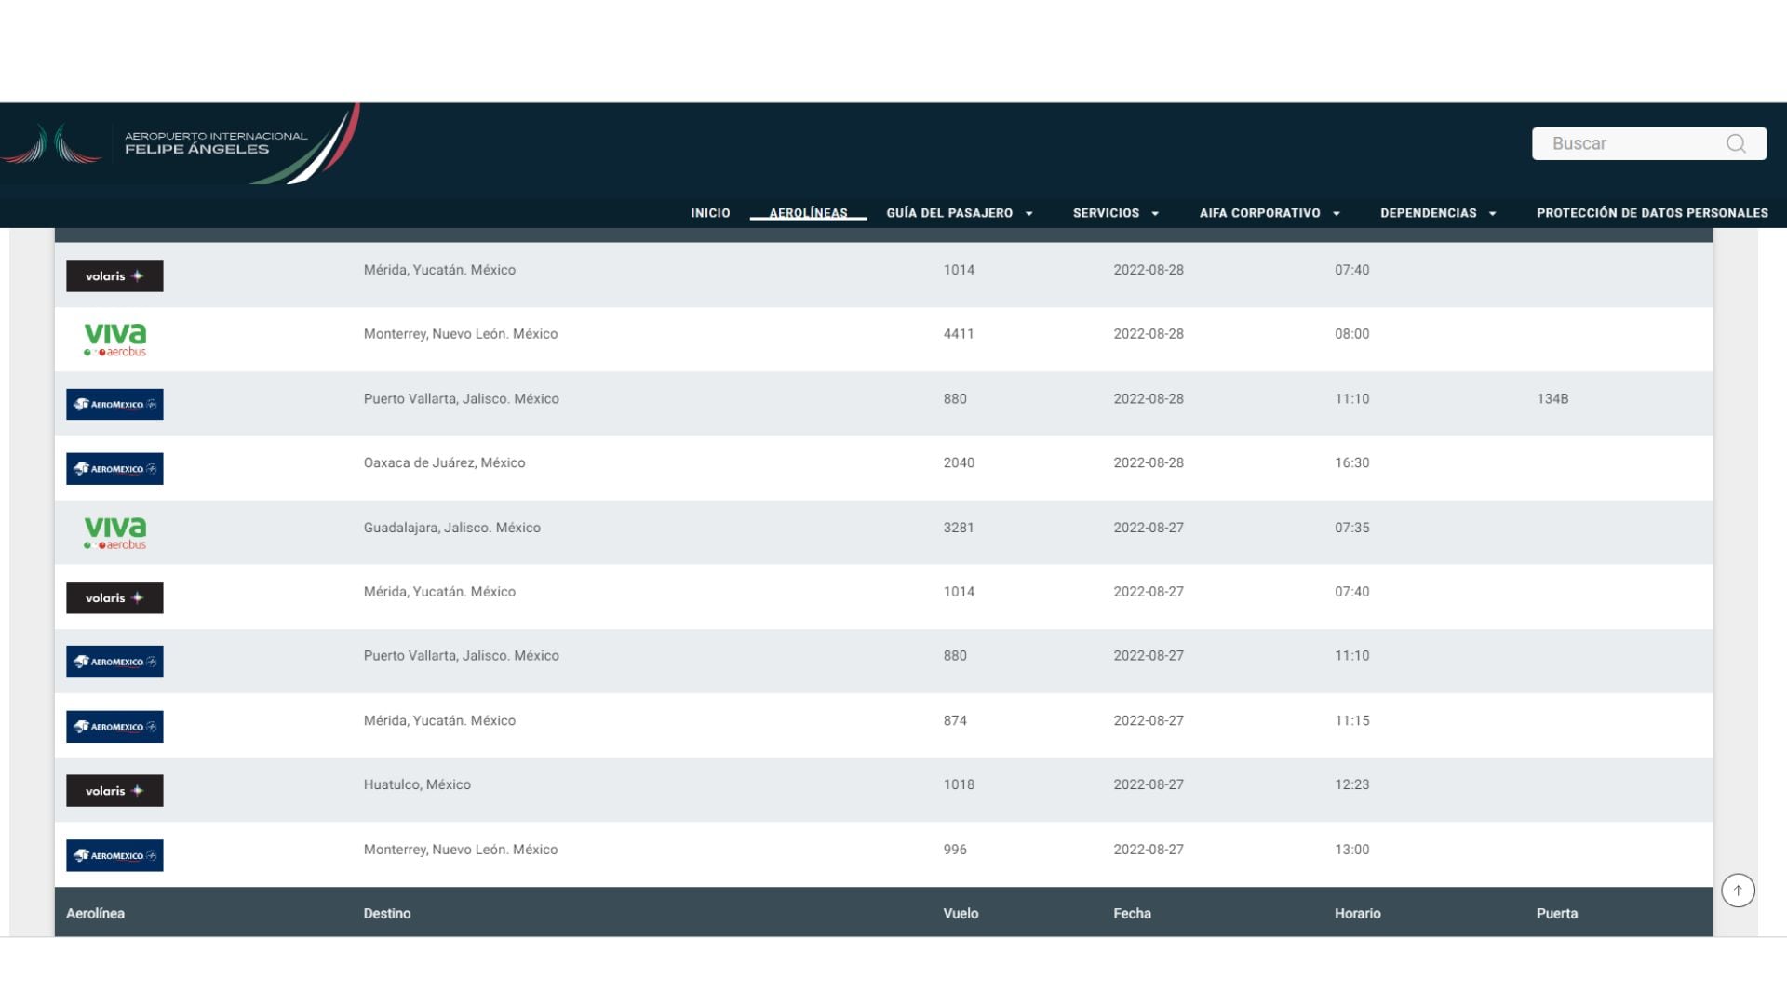The image size is (1787, 1005).
Task: Expand the Guía del Pasajero dropdown
Action: (959, 213)
